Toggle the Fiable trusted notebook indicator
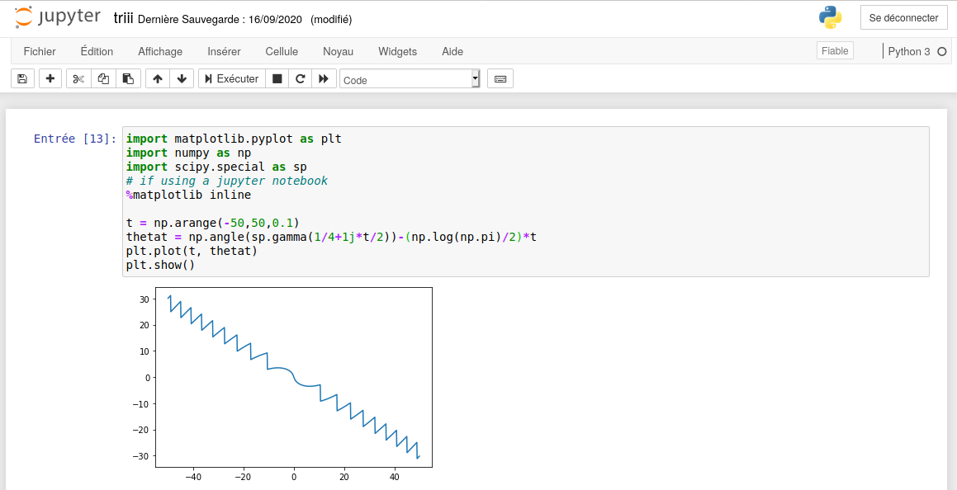The height and width of the screenshot is (490, 957). tap(835, 51)
